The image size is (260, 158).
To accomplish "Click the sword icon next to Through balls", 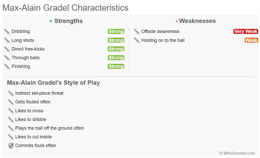I will point(7,58).
